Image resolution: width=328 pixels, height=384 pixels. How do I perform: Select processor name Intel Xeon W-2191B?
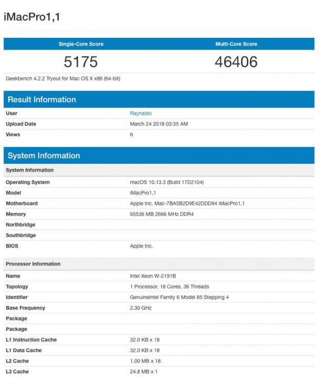[153, 276]
